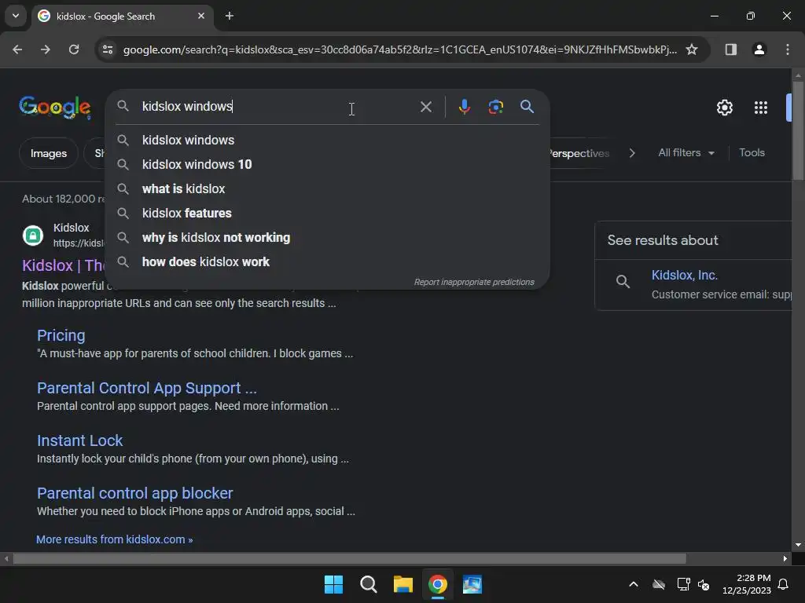Click Report inappropriate predictions
The height and width of the screenshot is (603, 805).
(x=474, y=282)
